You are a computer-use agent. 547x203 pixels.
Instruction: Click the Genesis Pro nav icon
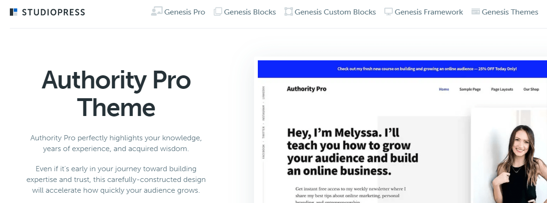[156, 12]
